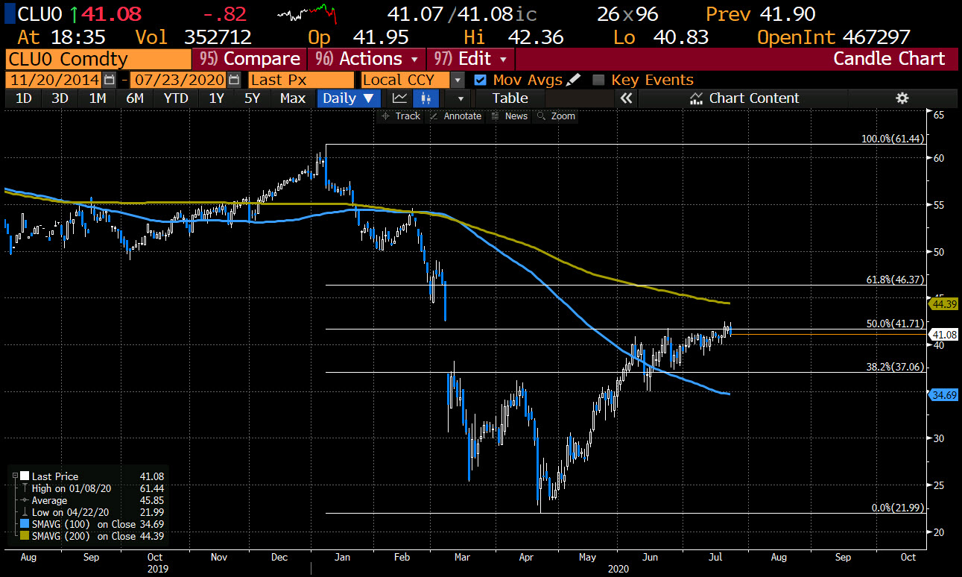Select the 3D range tab
The width and height of the screenshot is (962, 577).
pyautogui.click(x=60, y=98)
